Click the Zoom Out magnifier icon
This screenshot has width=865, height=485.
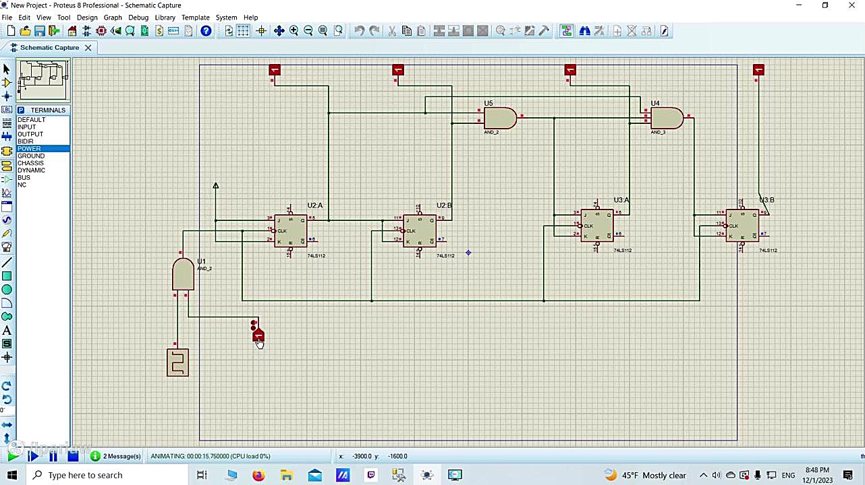point(308,31)
